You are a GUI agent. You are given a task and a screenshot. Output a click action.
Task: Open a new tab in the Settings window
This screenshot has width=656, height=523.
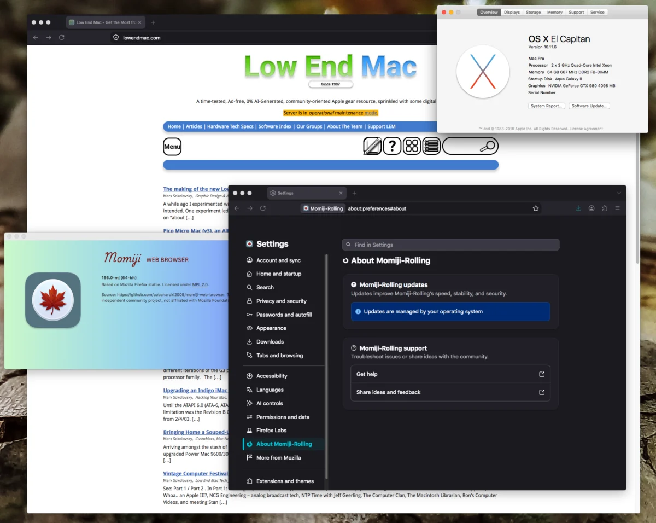point(354,193)
